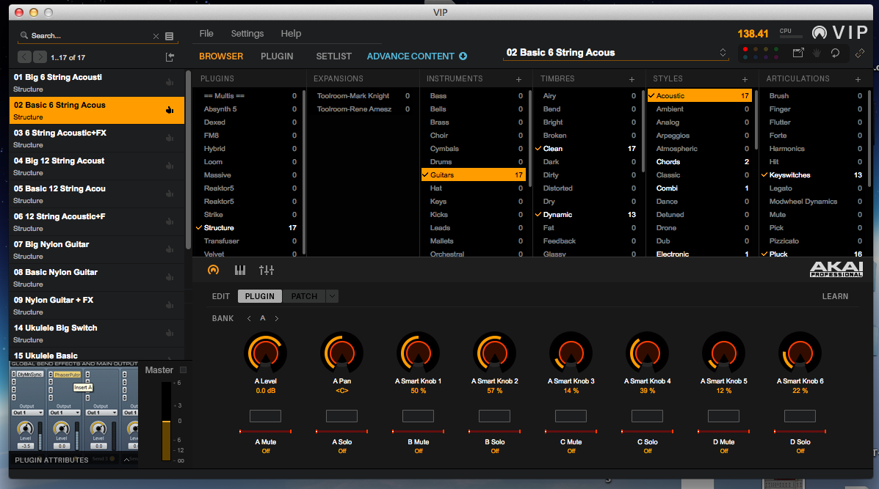879x489 pixels.
Task: Toggle the A Solo button box
Action: tap(341, 416)
